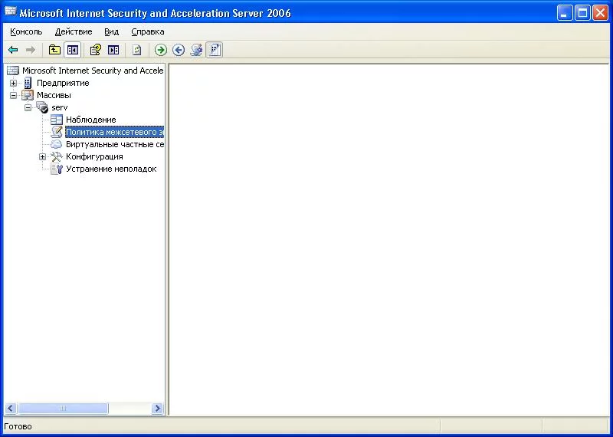
Task: Open the Действие menu
Action: (74, 31)
